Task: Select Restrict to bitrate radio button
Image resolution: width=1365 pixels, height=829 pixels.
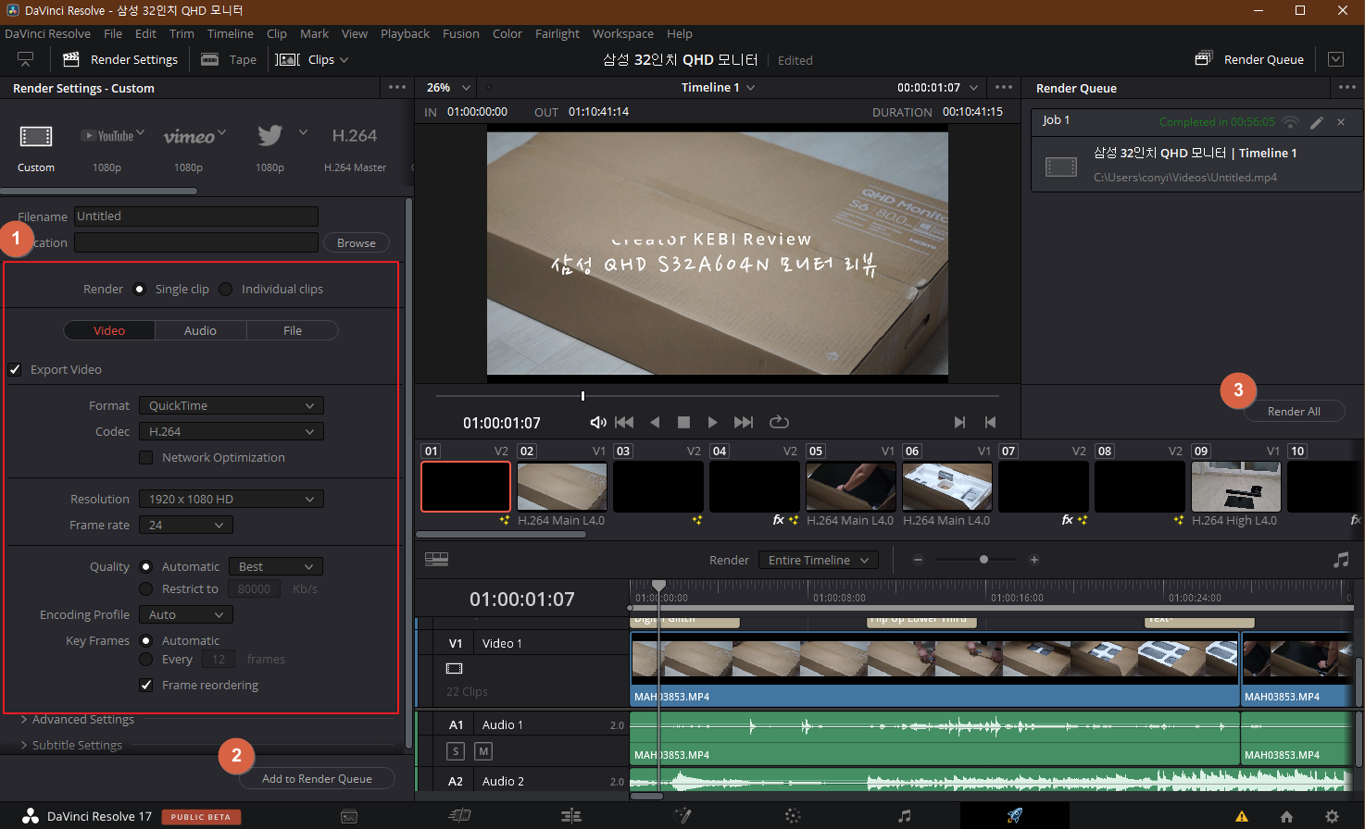Action: click(x=145, y=588)
